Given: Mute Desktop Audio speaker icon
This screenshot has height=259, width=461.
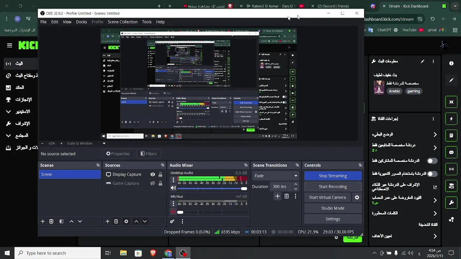Looking at the screenshot, I should click(x=173, y=188).
